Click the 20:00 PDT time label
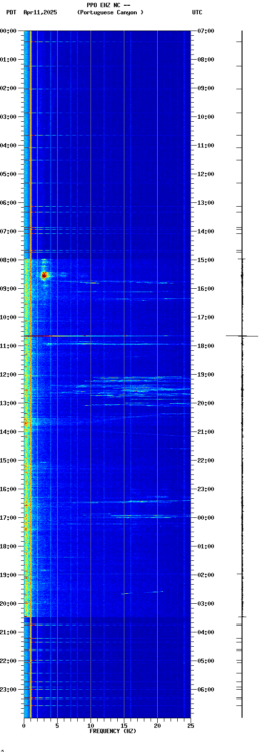The height and width of the screenshot is (756, 263). 9,604
